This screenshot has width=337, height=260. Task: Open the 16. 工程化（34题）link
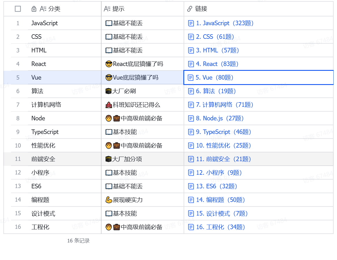pos(221,227)
